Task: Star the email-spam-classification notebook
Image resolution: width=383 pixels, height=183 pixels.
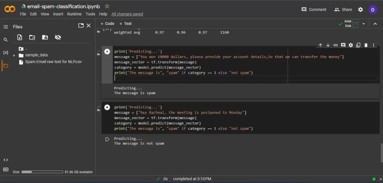Action: tap(107, 6)
